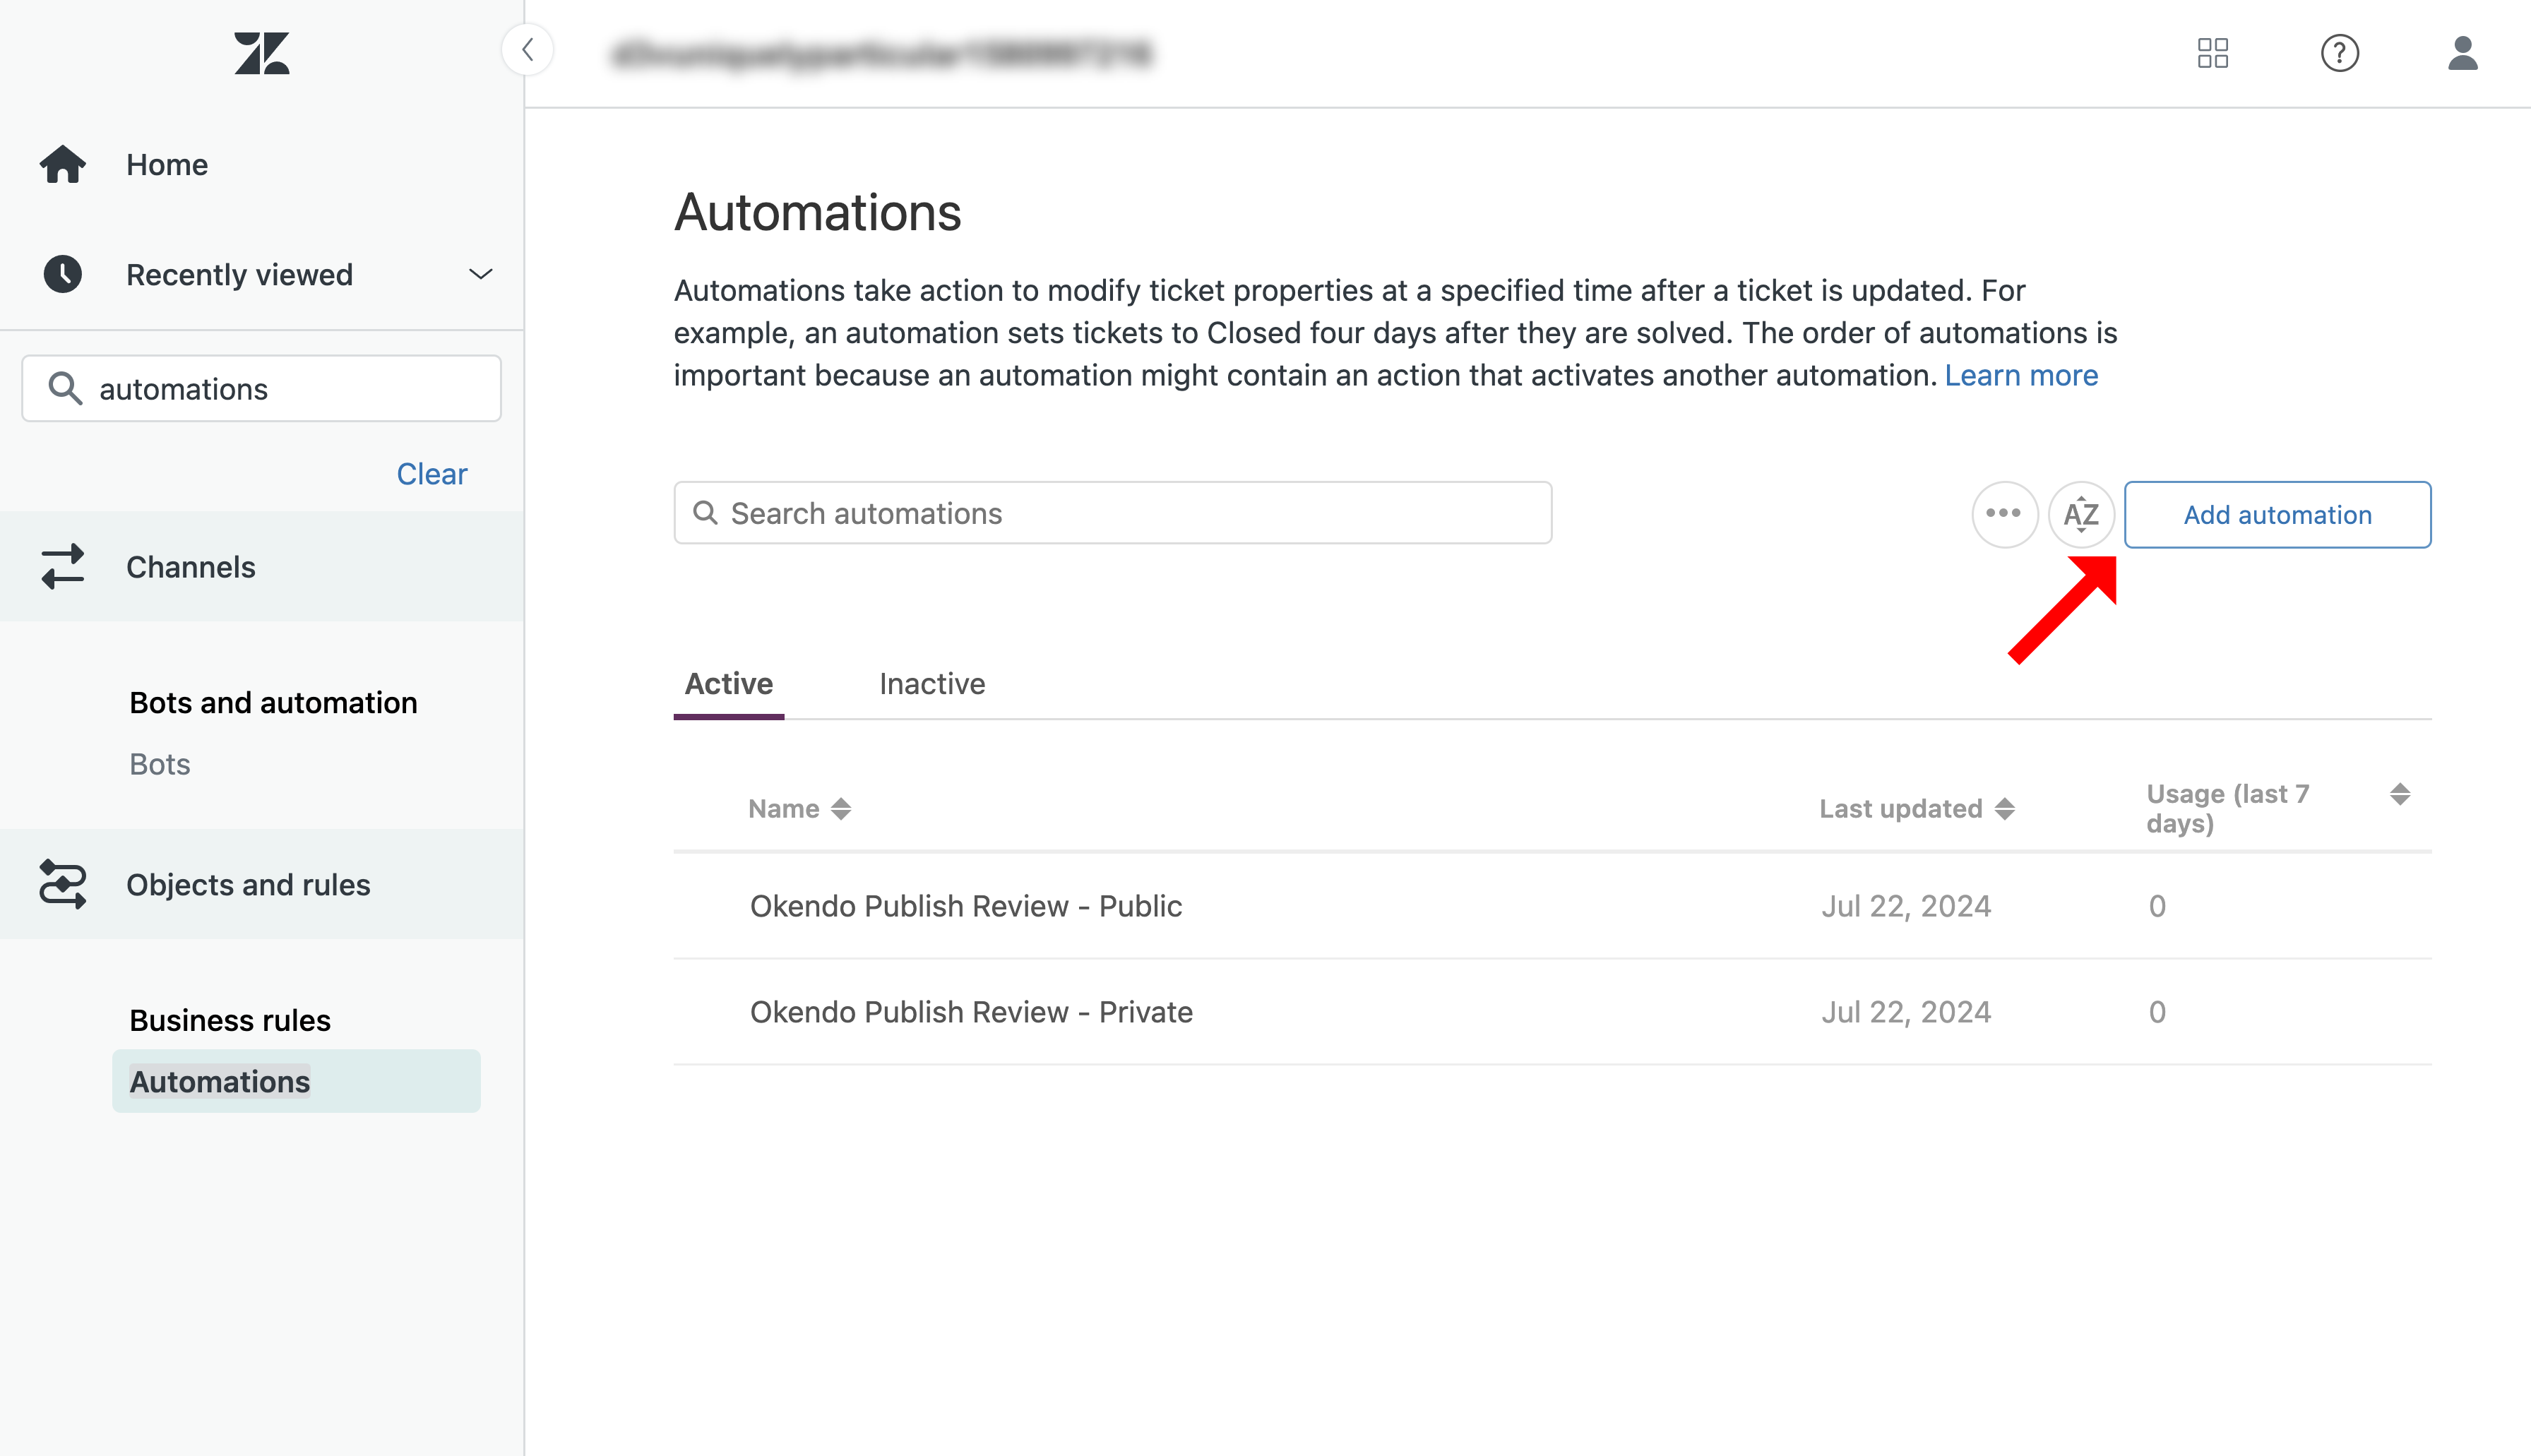Open the help question mark icon
Screen dimensions: 2531x1456
coord(2340,53)
